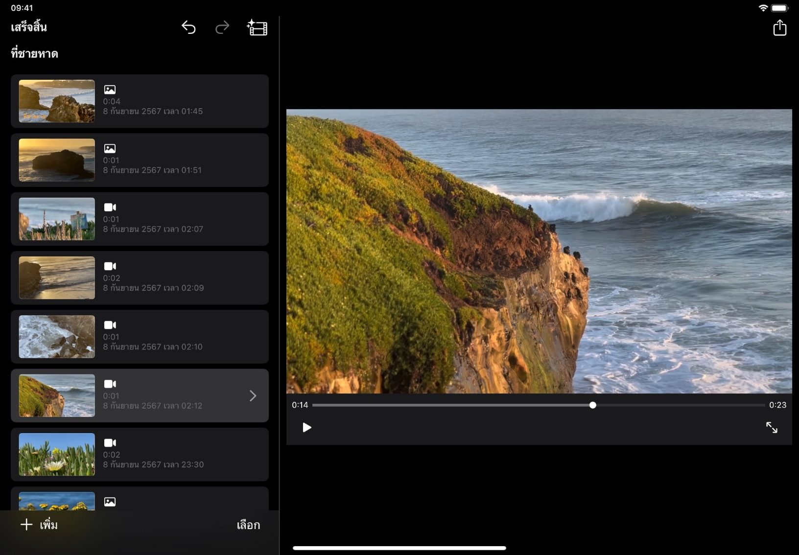Tap the share export icon

(x=779, y=28)
